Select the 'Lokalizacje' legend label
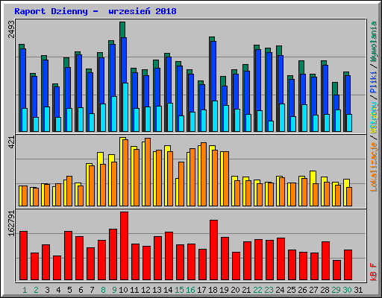 click(374, 166)
